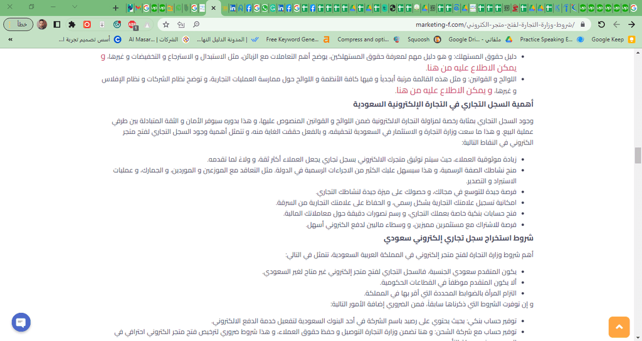Click heading شروط استخراج سجل تجاري إلكتروني سعودي
This screenshot has width=642, height=341.
coord(458,238)
